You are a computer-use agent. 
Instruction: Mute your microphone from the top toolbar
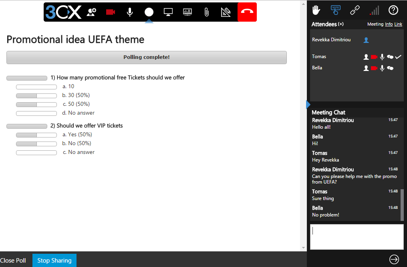pyautogui.click(x=130, y=12)
